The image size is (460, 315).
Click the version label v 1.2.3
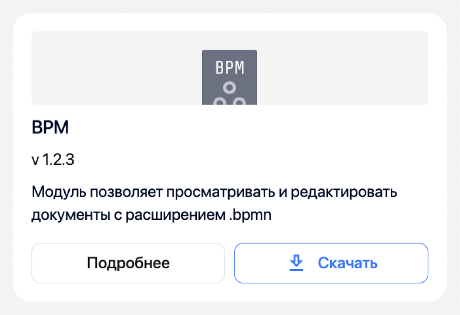pyautogui.click(x=53, y=160)
